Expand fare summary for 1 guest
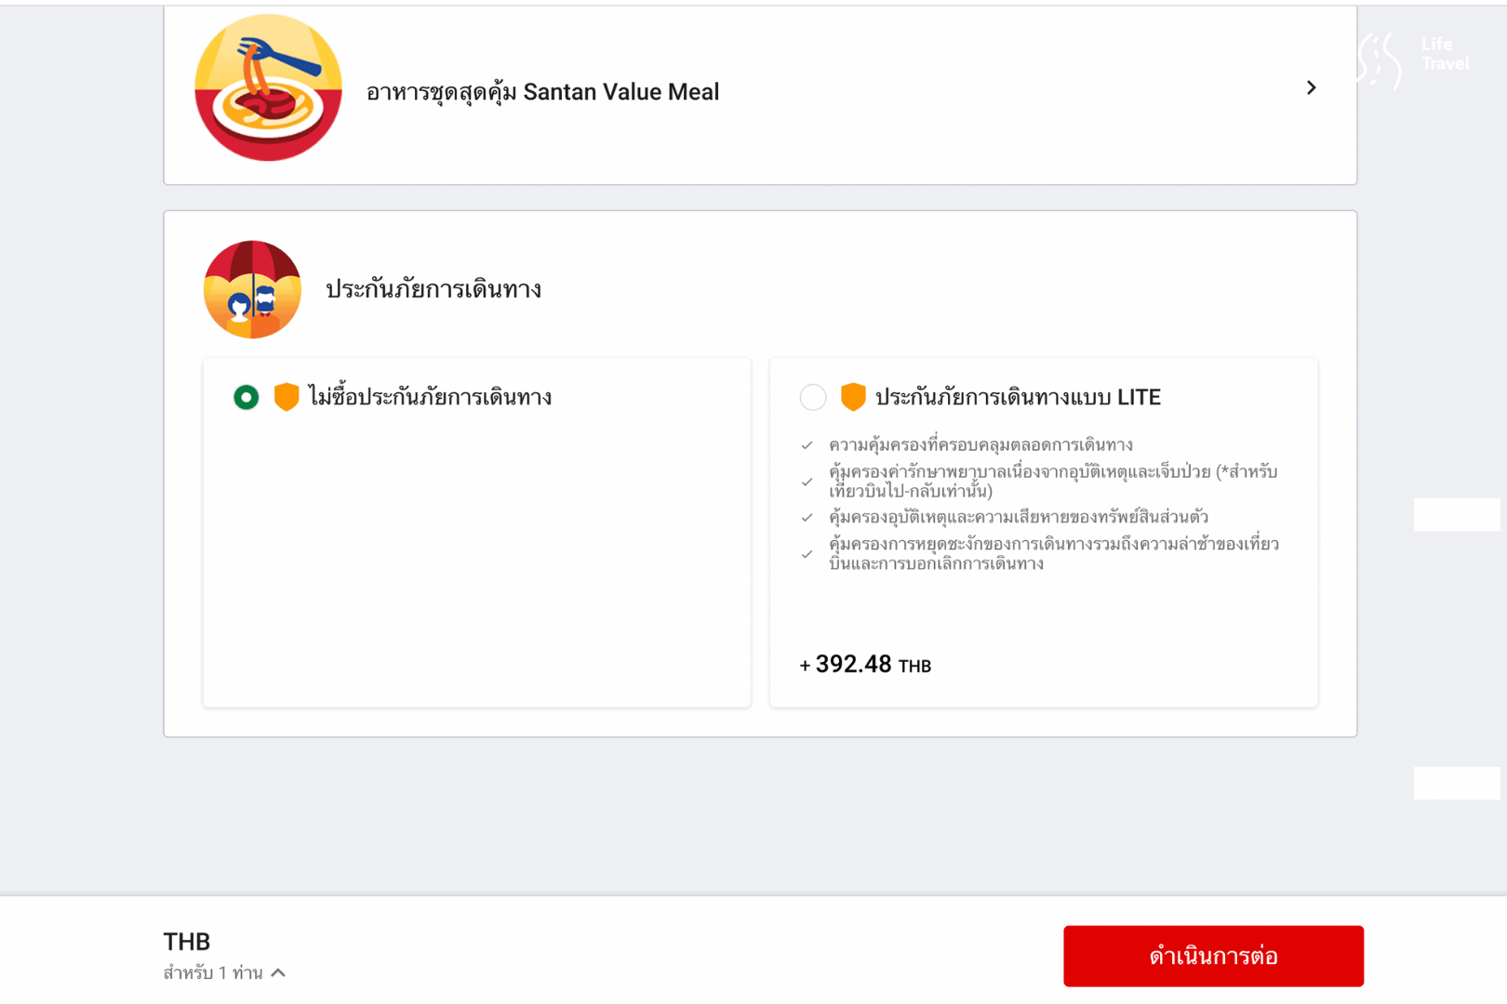 tap(278, 972)
